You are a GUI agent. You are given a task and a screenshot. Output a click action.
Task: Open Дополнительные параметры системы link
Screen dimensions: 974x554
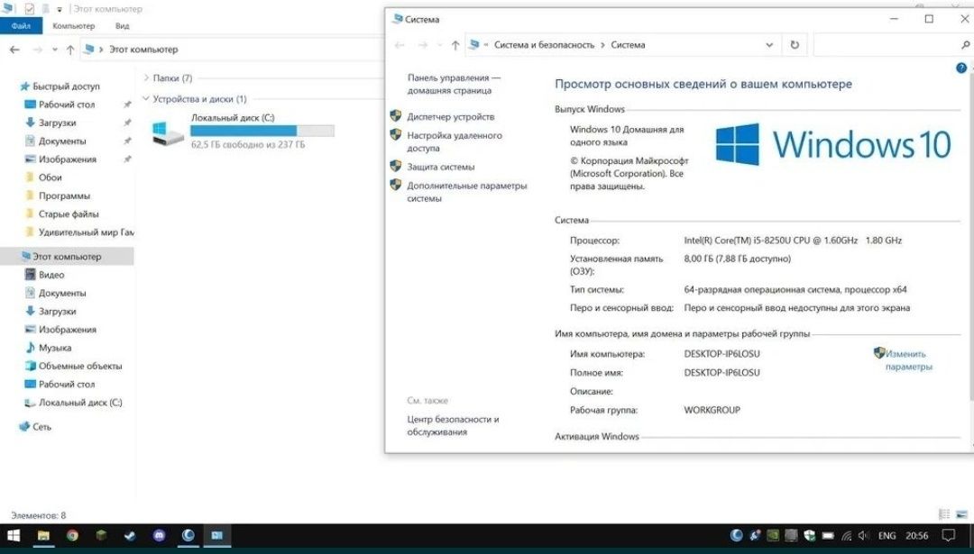466,192
